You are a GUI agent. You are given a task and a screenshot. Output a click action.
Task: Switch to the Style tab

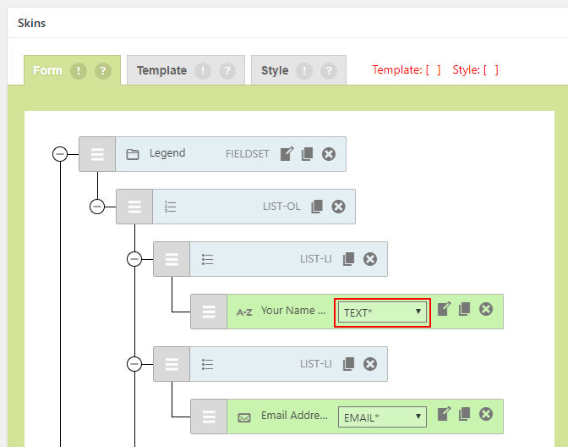(275, 70)
